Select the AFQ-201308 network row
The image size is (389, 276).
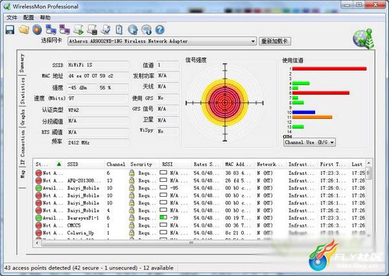[x=200, y=181]
